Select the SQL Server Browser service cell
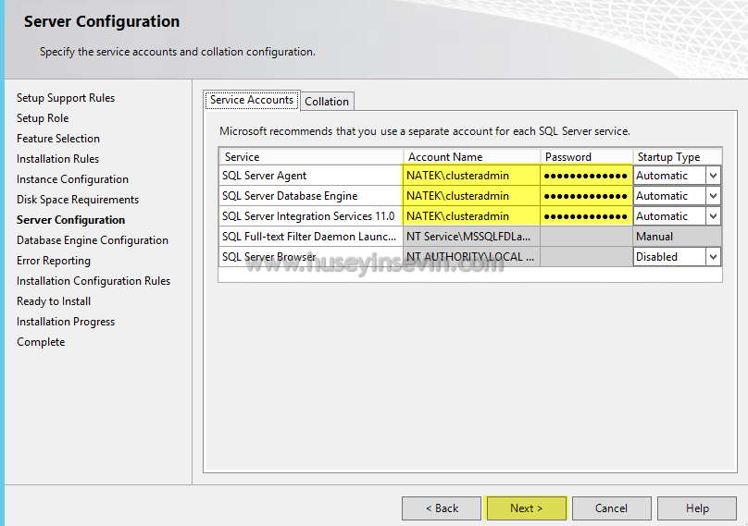Image resolution: width=748 pixels, height=526 pixels. click(x=310, y=257)
